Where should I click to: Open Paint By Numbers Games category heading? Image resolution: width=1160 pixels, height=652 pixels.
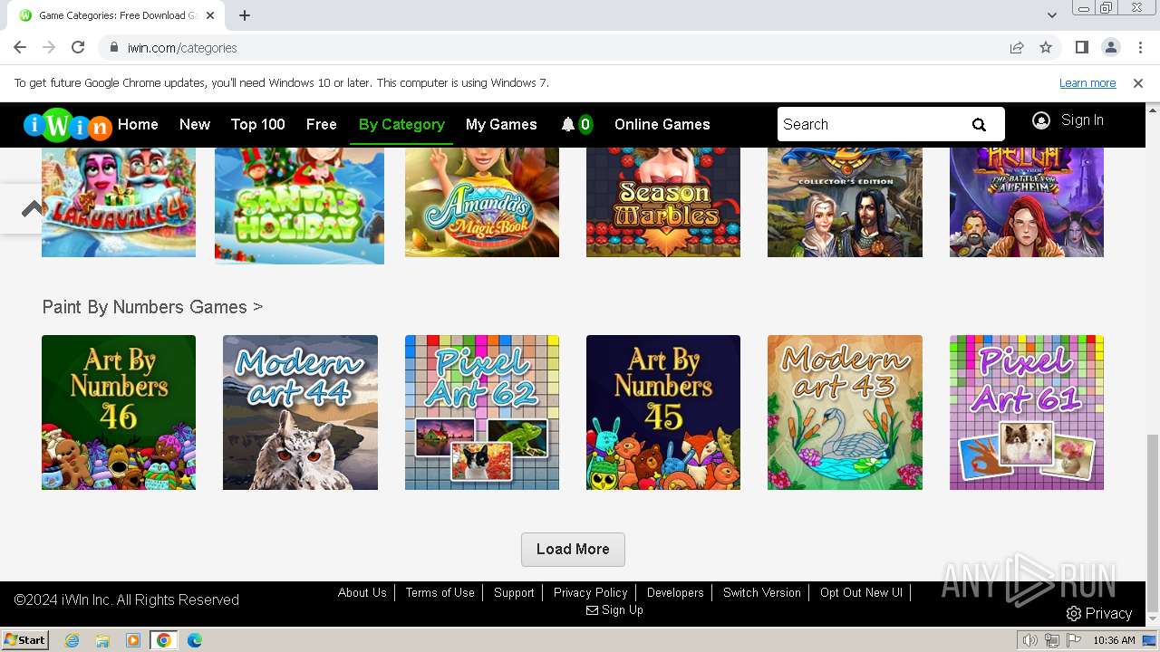[x=152, y=307]
